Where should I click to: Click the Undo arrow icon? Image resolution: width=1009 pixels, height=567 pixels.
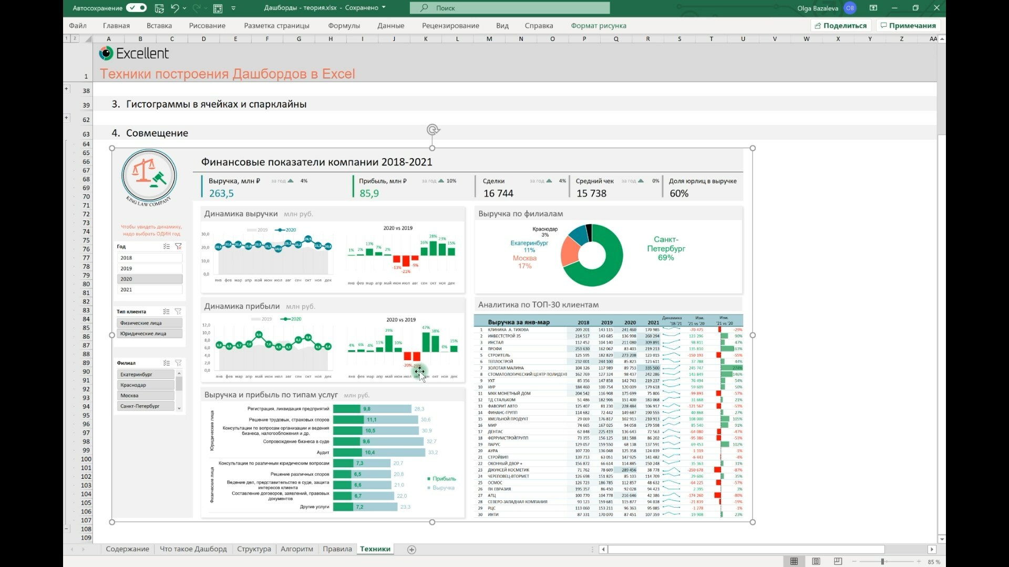(x=174, y=8)
